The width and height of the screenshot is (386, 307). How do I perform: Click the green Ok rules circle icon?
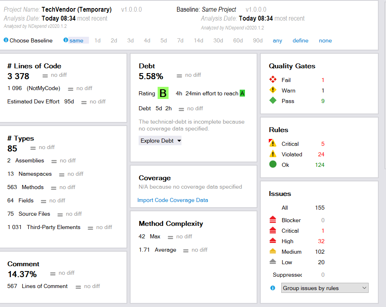click(273, 164)
